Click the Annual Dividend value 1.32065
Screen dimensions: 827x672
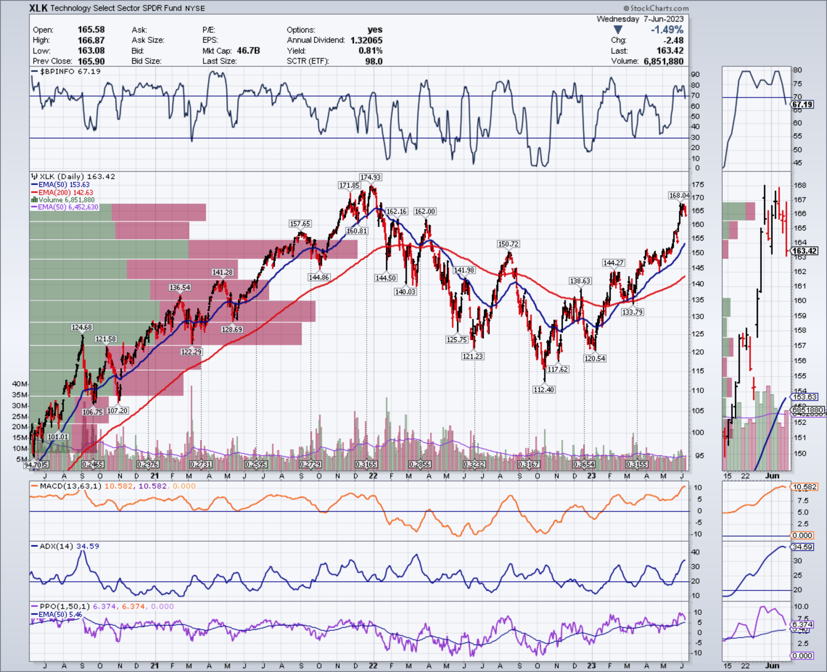click(366, 40)
